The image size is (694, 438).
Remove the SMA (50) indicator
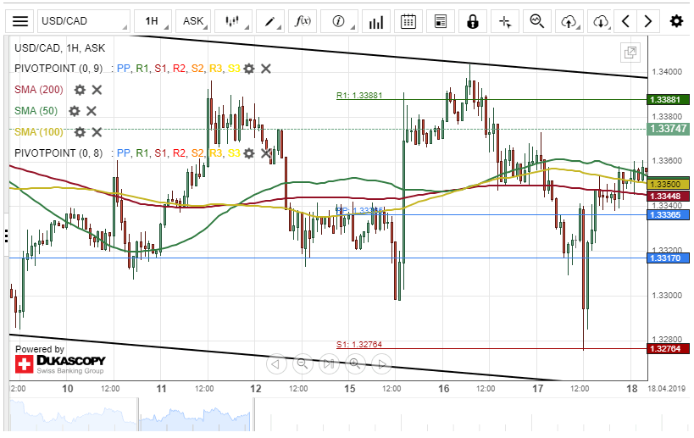[x=92, y=111]
